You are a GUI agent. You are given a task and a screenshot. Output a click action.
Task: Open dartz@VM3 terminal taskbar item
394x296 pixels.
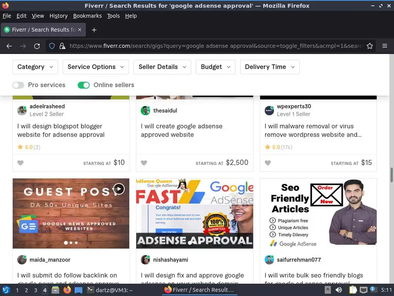coord(110,290)
